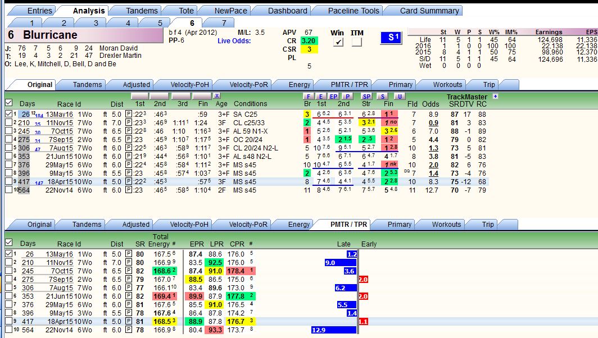The width and height of the screenshot is (598, 338).
Task: Click the blue 9.0 Late bar
Action: point(340,263)
